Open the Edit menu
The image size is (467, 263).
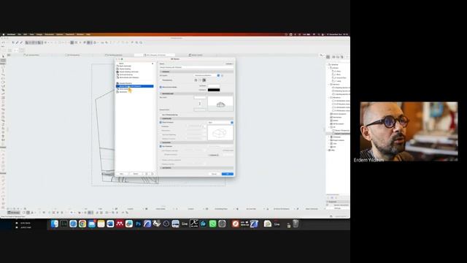tap(26, 34)
